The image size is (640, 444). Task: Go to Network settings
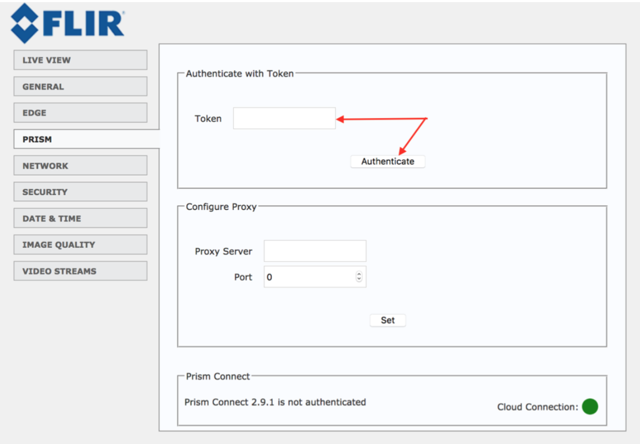(80, 166)
